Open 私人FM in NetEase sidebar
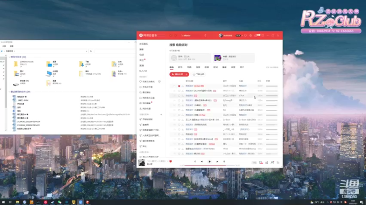366x205 pixels. click(x=143, y=71)
